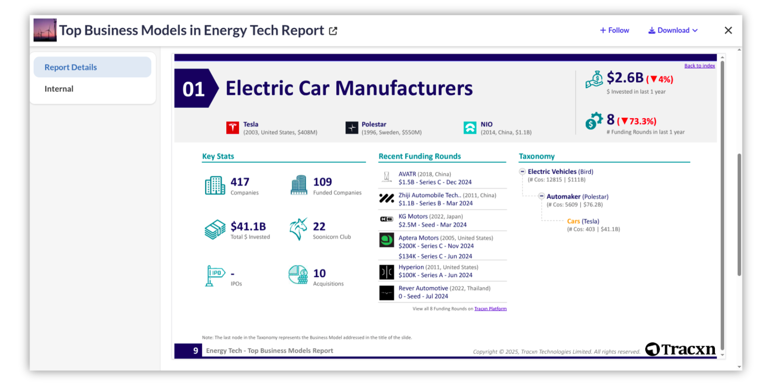Click the Polestar logo icon

(351, 128)
